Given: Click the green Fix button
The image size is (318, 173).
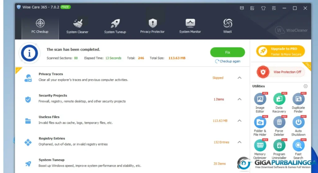Looking at the screenshot, I should click(228, 52).
